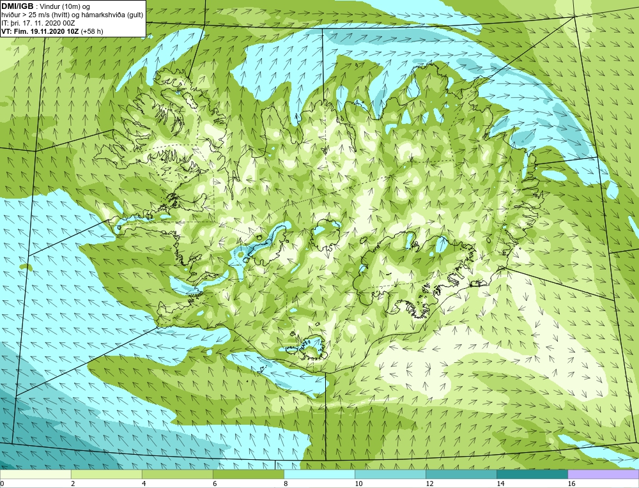Click the 'IT: þri. 17. 11. 2020 00Z' text
Screen dimensions: 639x488
coord(38,23)
